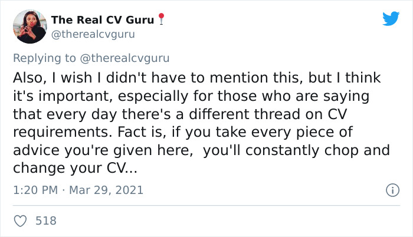Click the dot separator between time and date
The image size is (413, 237).
coord(64,190)
